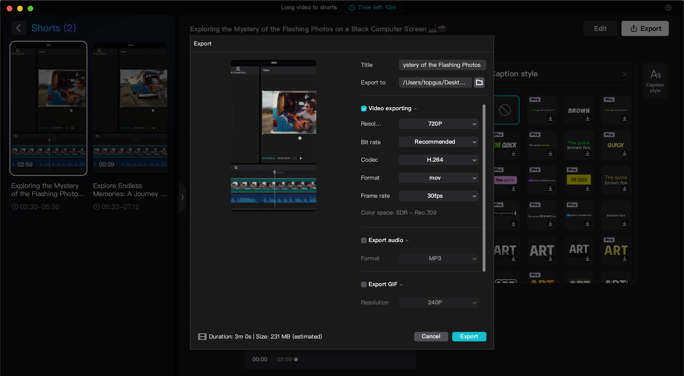
Task: Click the 'Long video to shorts' title
Action: [309, 7]
